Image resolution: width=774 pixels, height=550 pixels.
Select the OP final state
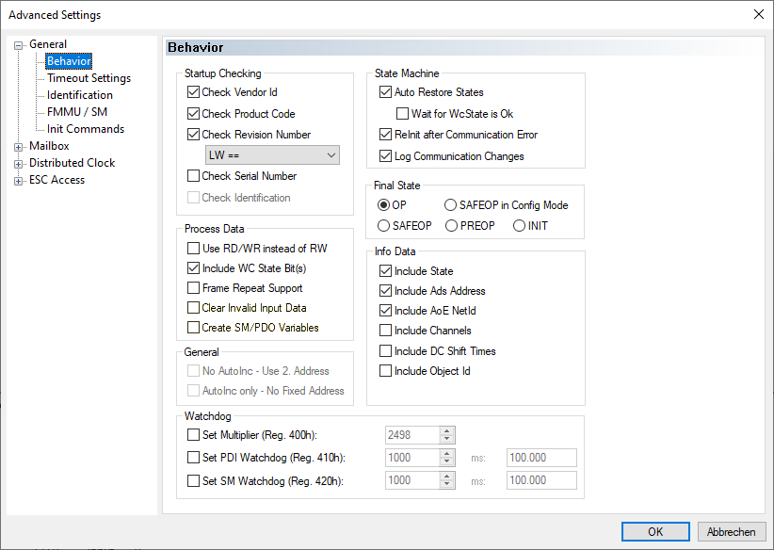(x=383, y=205)
